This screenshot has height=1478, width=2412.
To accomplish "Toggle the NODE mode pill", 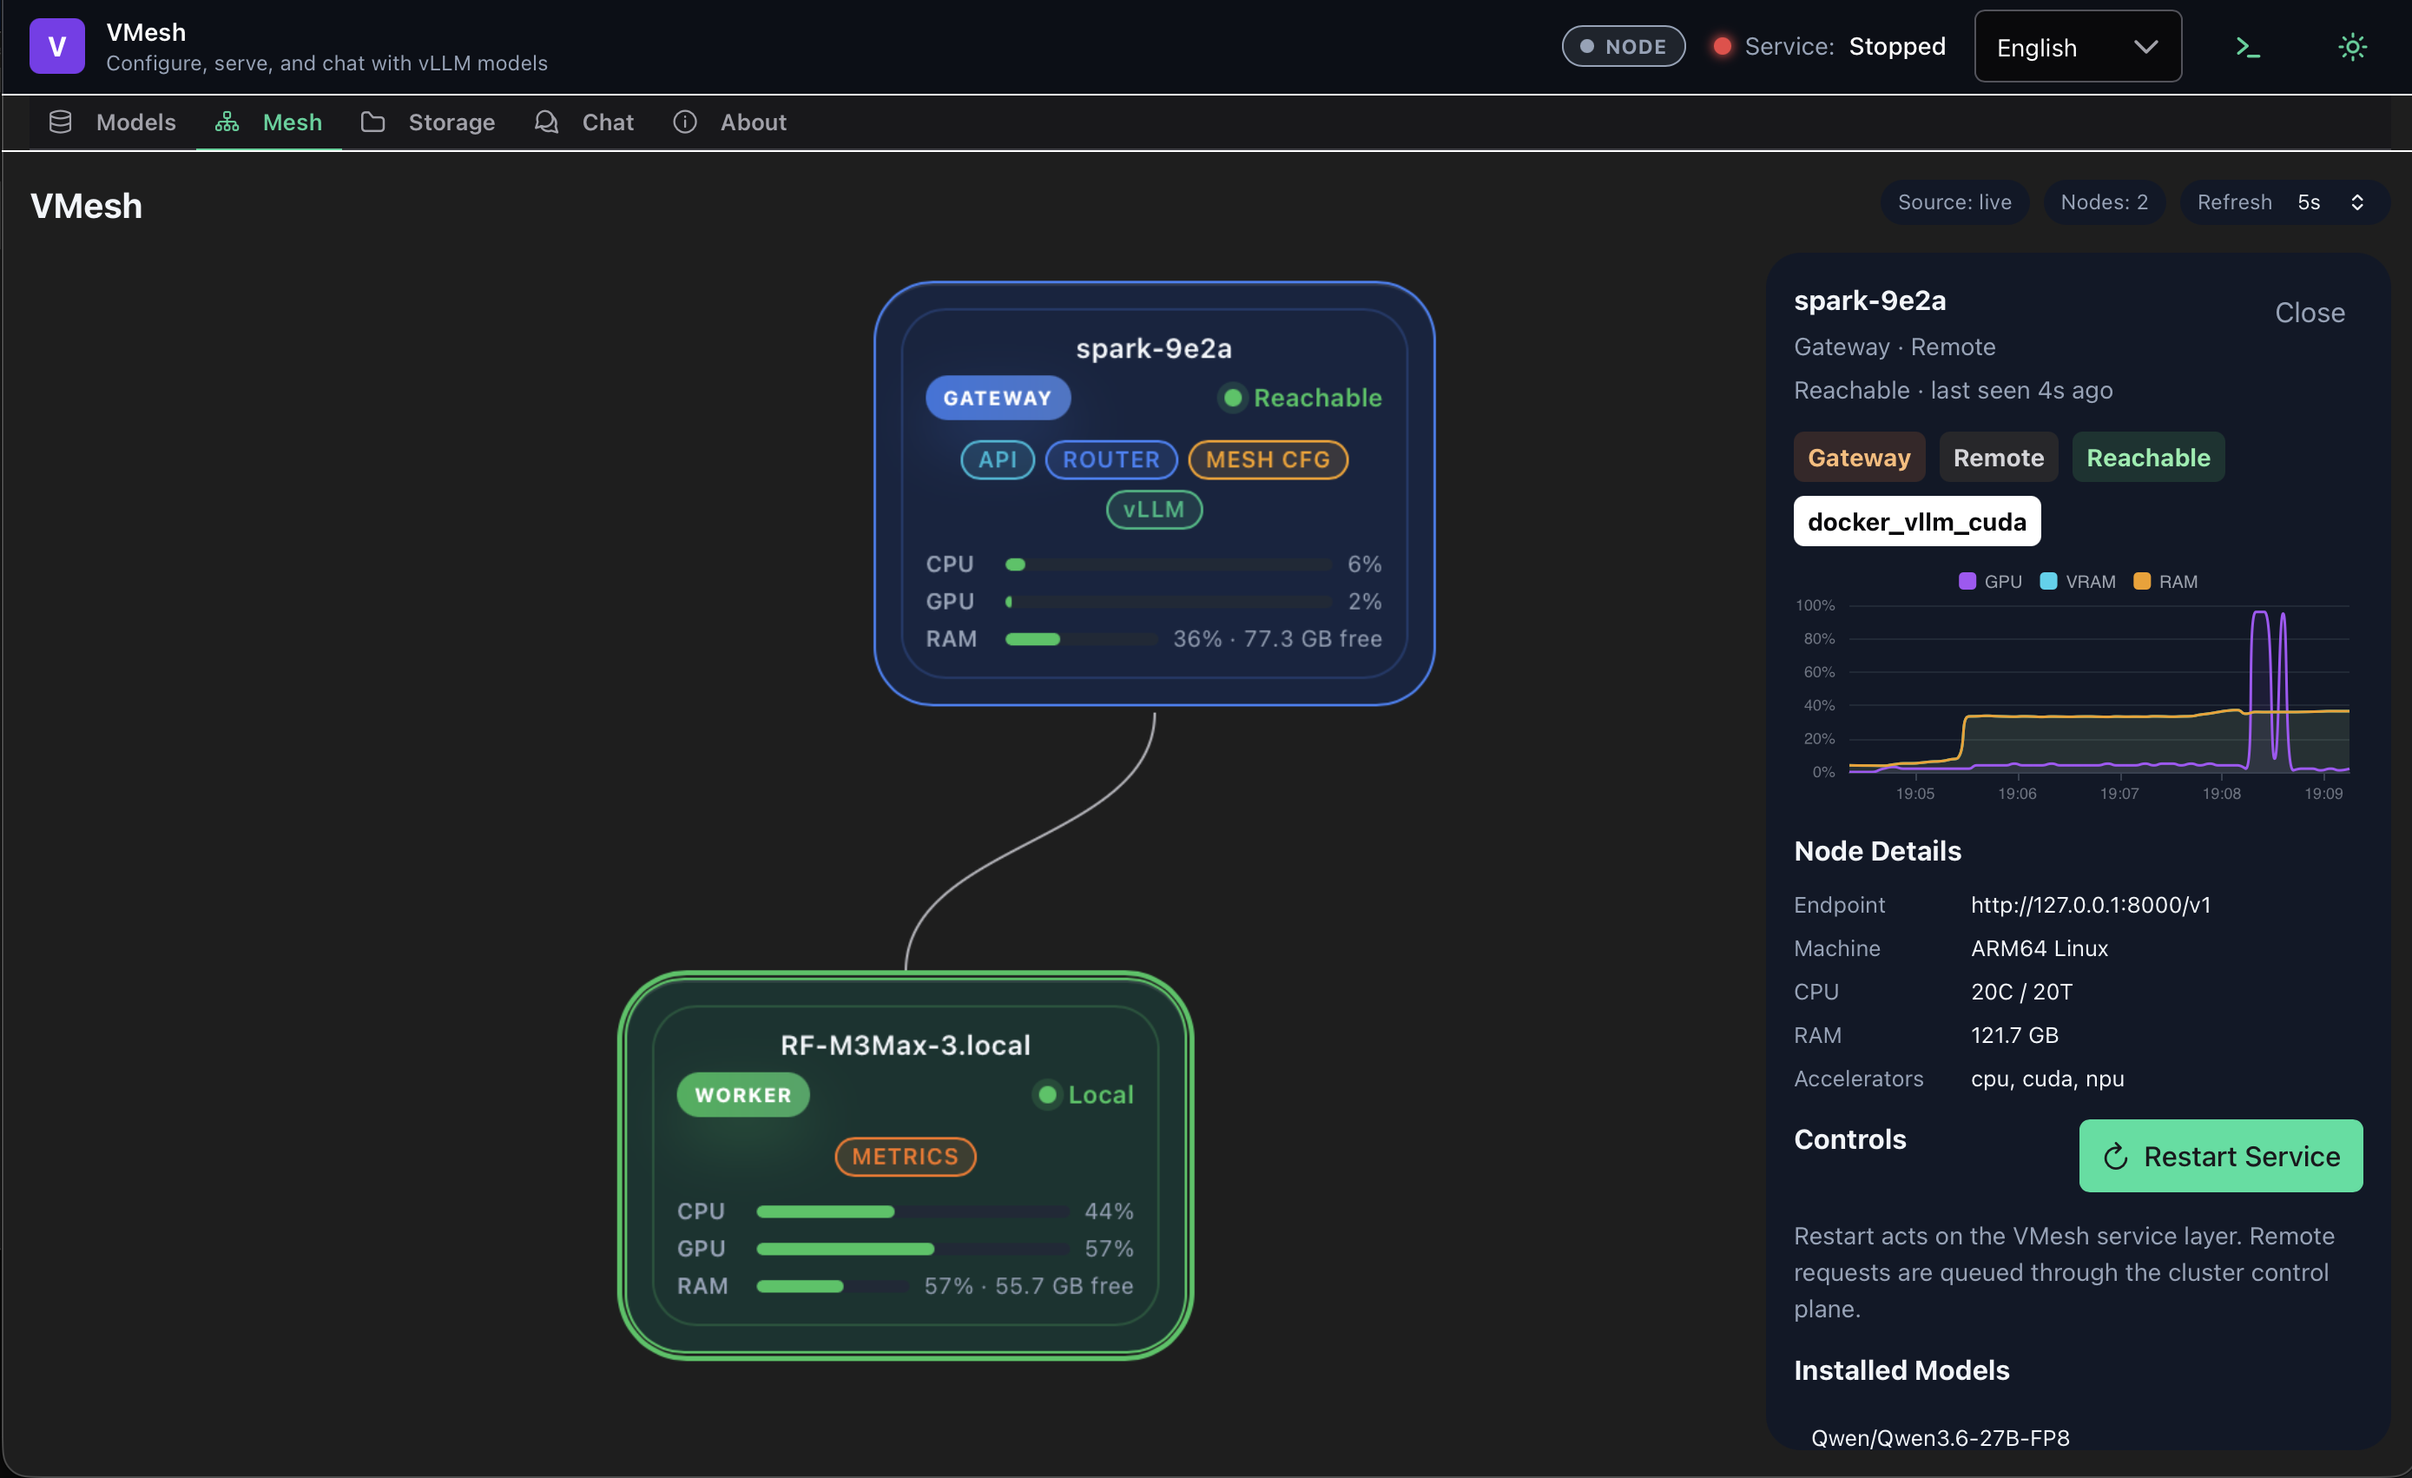I will [1623, 46].
